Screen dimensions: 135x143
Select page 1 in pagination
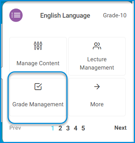pos(53,128)
